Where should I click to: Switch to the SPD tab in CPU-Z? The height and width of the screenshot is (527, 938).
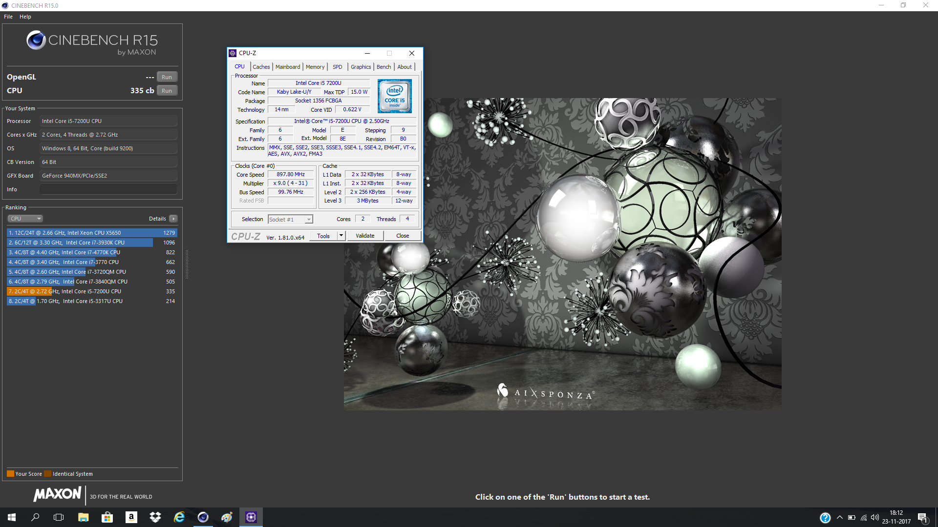coord(338,67)
